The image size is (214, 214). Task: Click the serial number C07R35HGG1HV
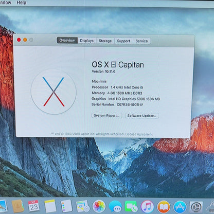(x=130, y=104)
